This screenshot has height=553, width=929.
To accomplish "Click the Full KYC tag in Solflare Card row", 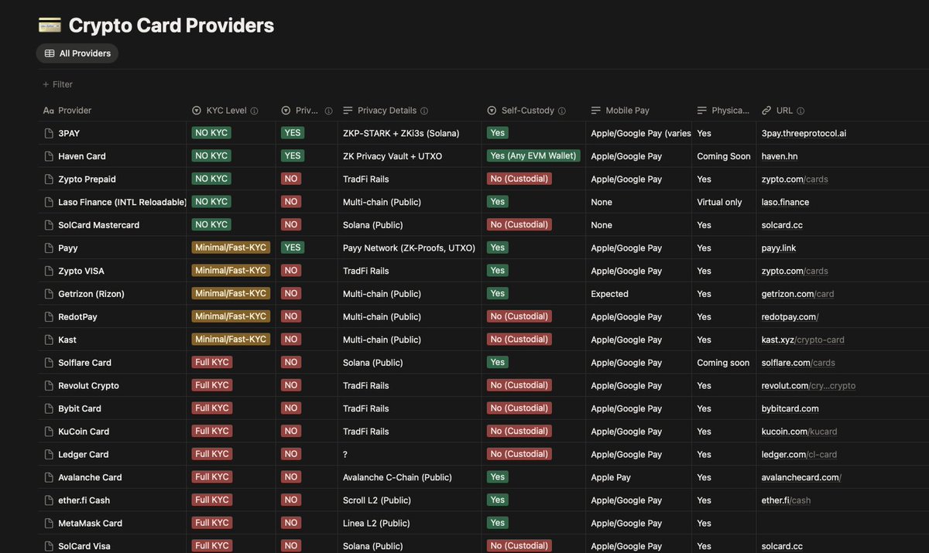I will 211,363.
